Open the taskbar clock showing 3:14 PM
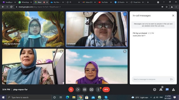 168,97
